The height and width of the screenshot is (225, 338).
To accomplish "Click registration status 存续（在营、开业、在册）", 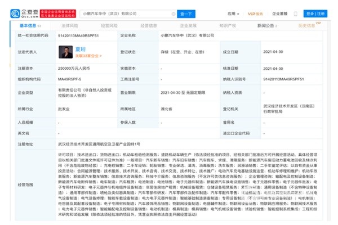I will point(183,52).
